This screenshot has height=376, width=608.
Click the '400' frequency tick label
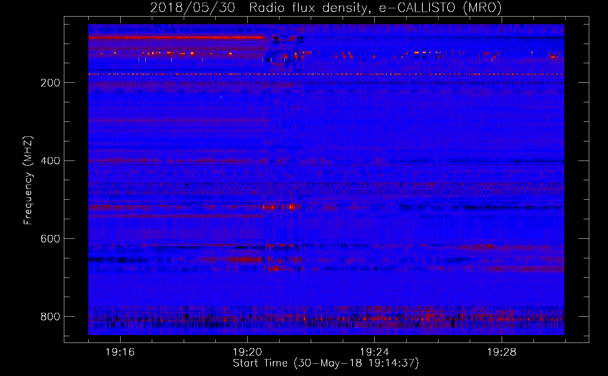pos(50,161)
